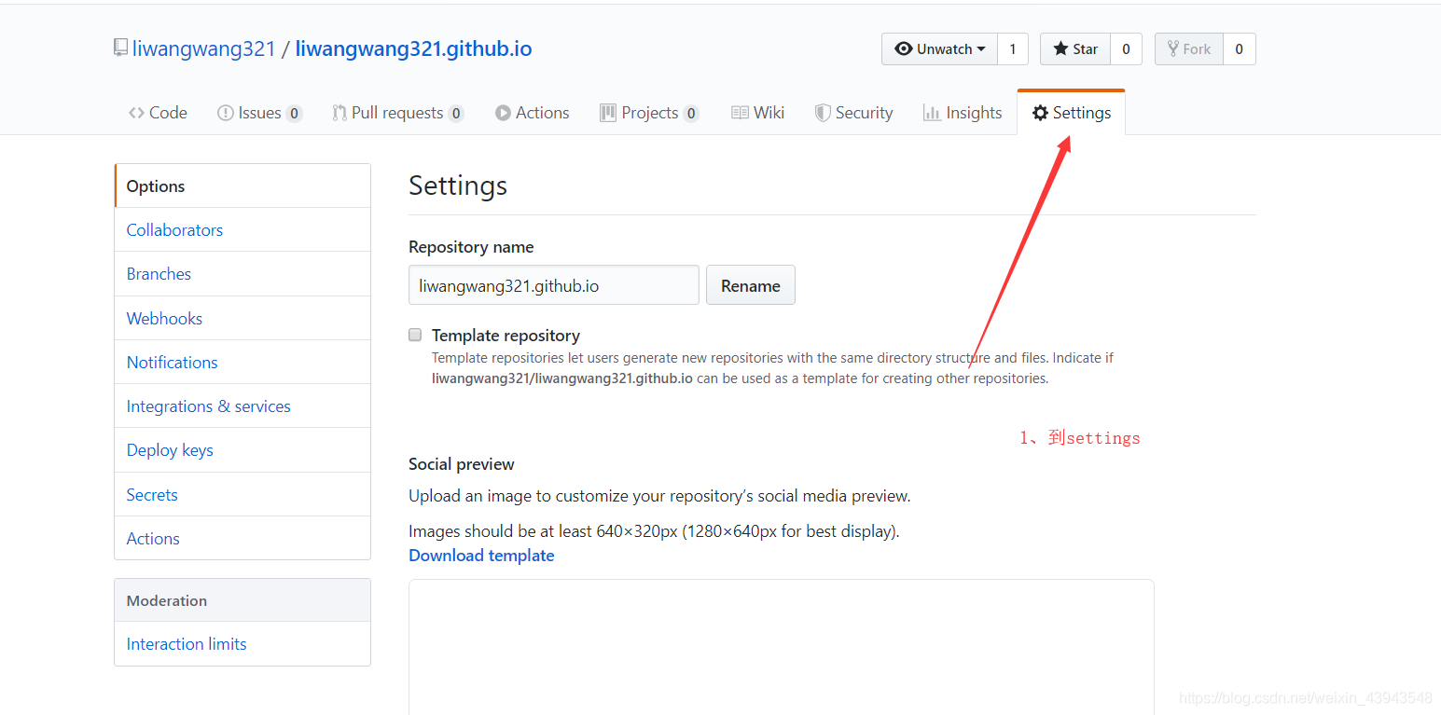Click the Social preview heading
This screenshot has height=715, width=1441.
462,464
